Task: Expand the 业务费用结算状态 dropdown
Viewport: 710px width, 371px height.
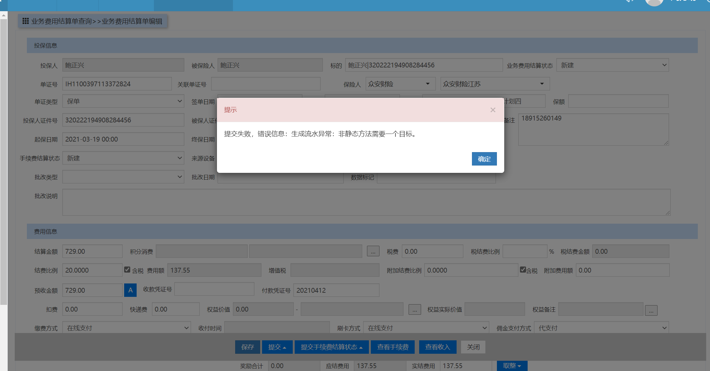Action: 612,65
